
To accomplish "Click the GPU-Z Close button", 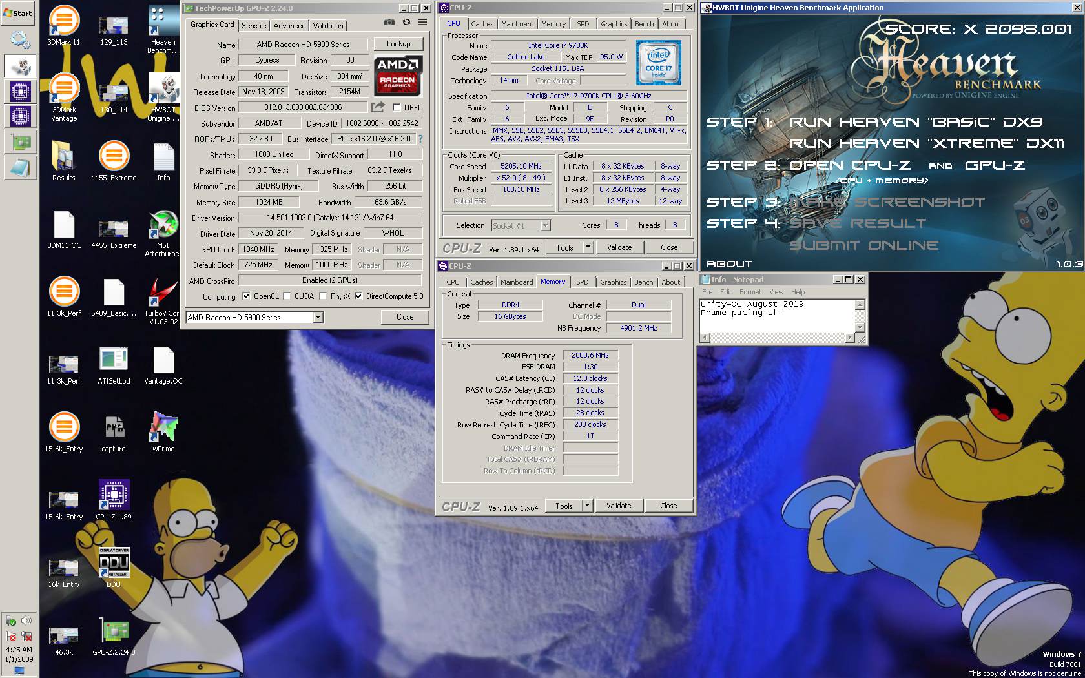I will 405,317.
